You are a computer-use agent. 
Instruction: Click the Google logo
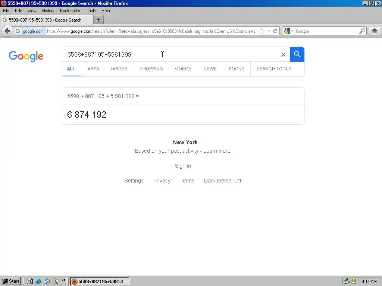click(26, 57)
